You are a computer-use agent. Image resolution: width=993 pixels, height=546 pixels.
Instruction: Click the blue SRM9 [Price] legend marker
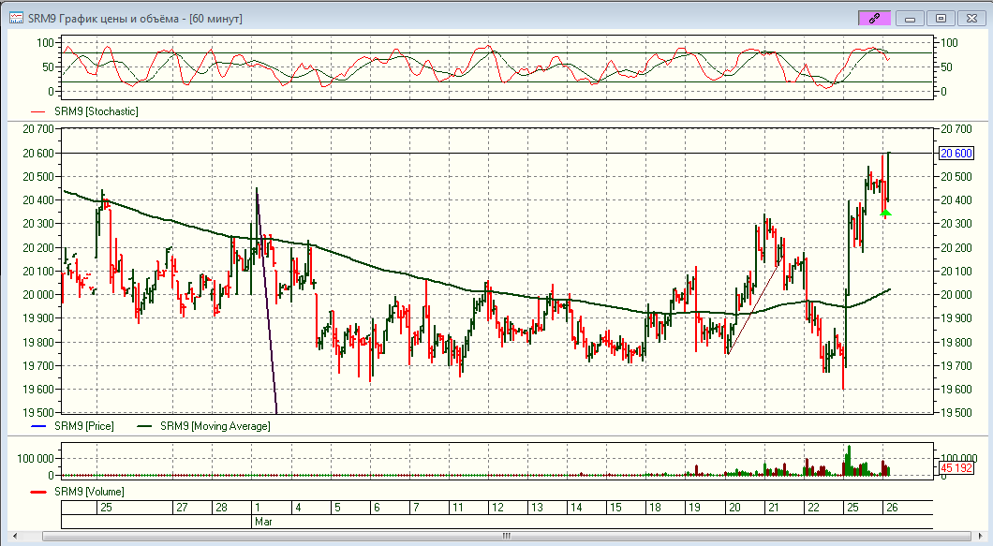pyautogui.click(x=37, y=426)
